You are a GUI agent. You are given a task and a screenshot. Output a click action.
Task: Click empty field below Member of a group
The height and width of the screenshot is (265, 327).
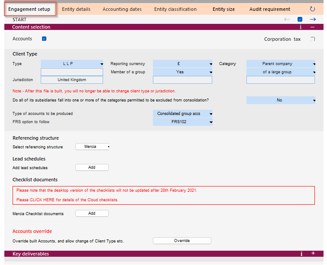182,80
